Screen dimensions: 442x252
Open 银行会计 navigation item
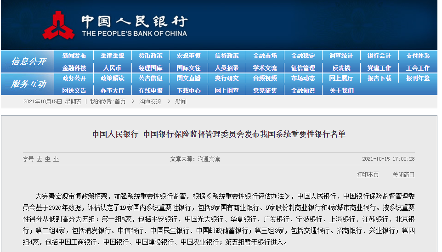point(379,56)
